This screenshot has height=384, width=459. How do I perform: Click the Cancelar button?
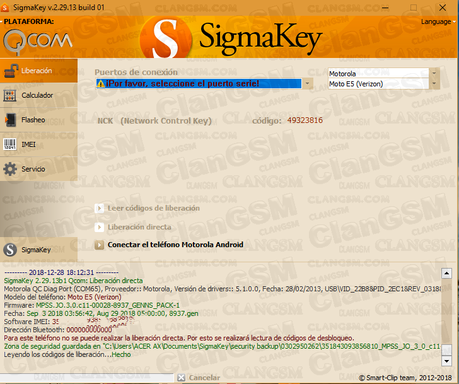click(199, 378)
